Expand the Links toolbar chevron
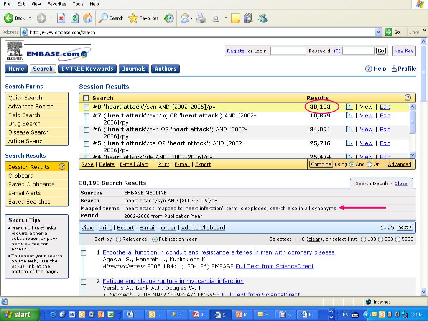 (x=425, y=31)
